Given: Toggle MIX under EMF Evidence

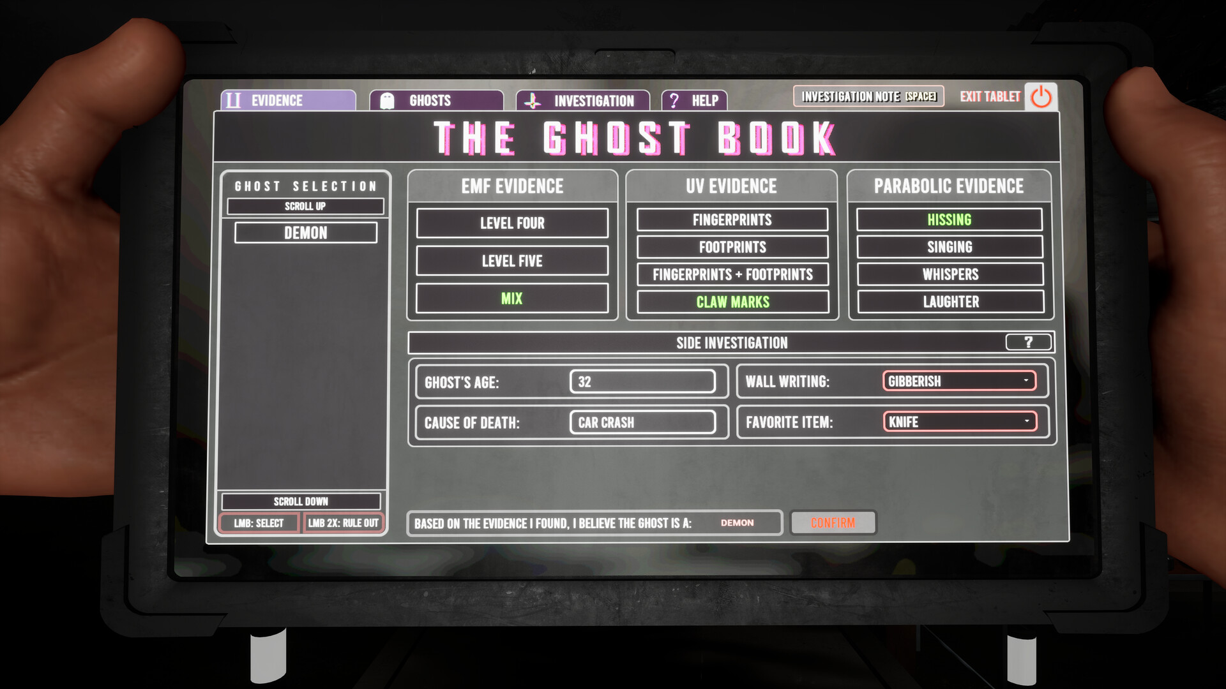Looking at the screenshot, I should [x=511, y=298].
